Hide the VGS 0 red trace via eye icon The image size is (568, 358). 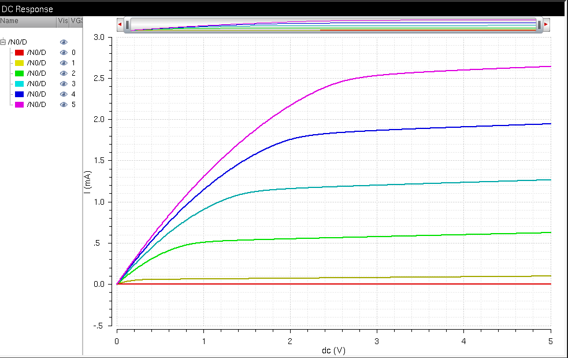pos(64,53)
